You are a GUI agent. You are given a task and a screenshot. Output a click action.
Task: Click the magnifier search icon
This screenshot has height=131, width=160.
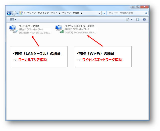click(x=146, y=13)
